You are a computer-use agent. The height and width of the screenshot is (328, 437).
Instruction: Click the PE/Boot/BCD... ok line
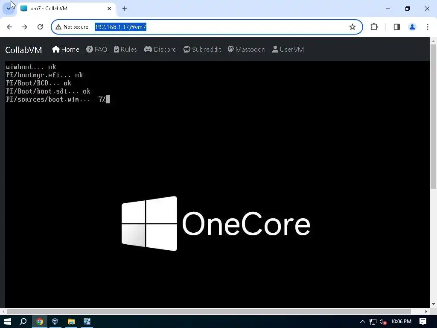[39, 83]
